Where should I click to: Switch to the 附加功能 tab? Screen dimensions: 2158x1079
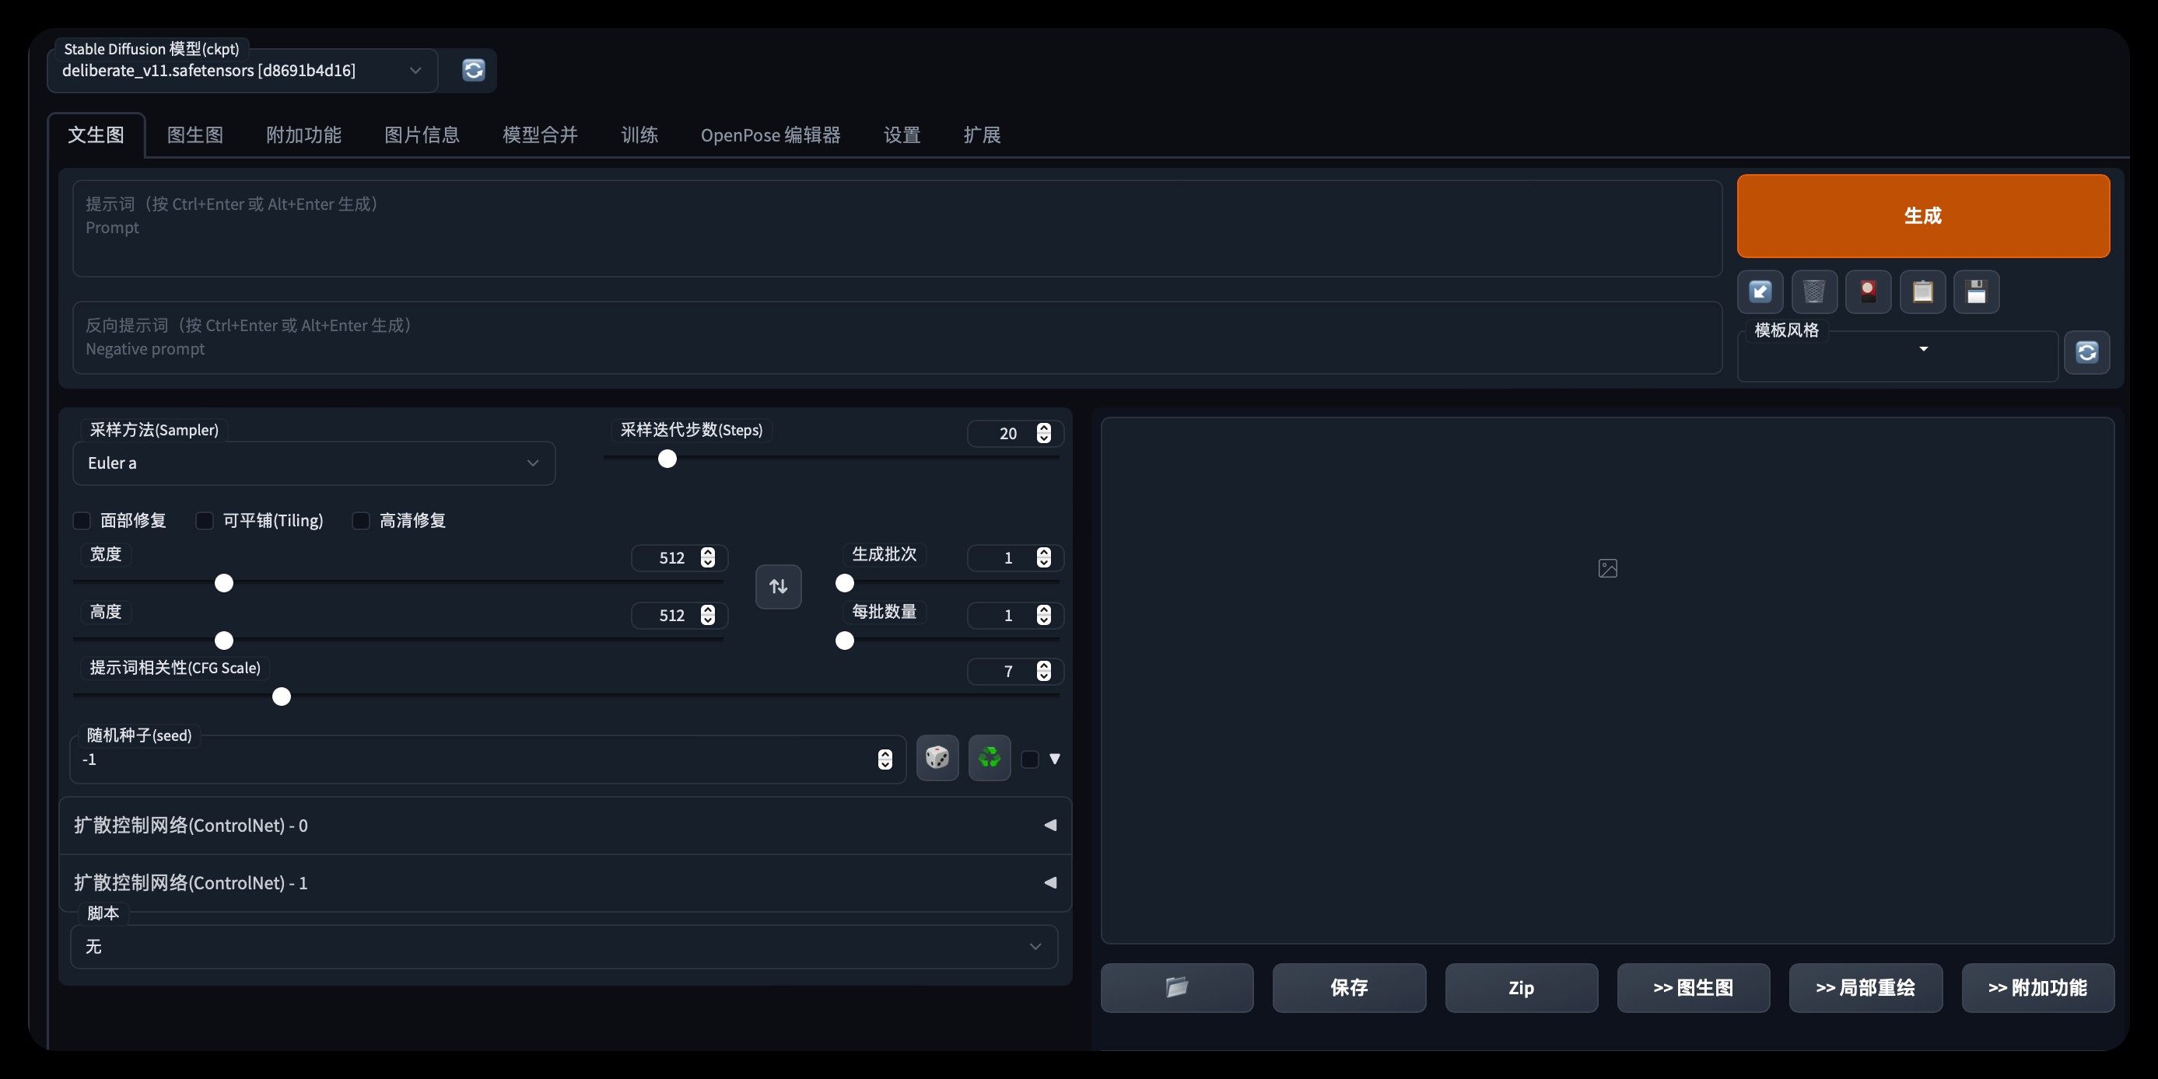coord(304,134)
